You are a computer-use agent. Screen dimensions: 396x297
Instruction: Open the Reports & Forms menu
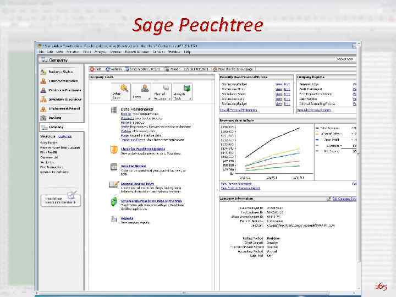[137, 52]
